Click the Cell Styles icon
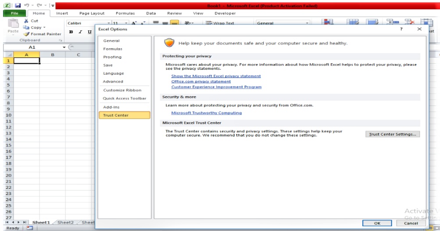 pos(372,22)
